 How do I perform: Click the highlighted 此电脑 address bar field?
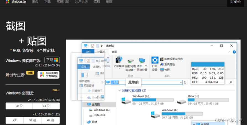pyautogui.click(x=144, y=82)
